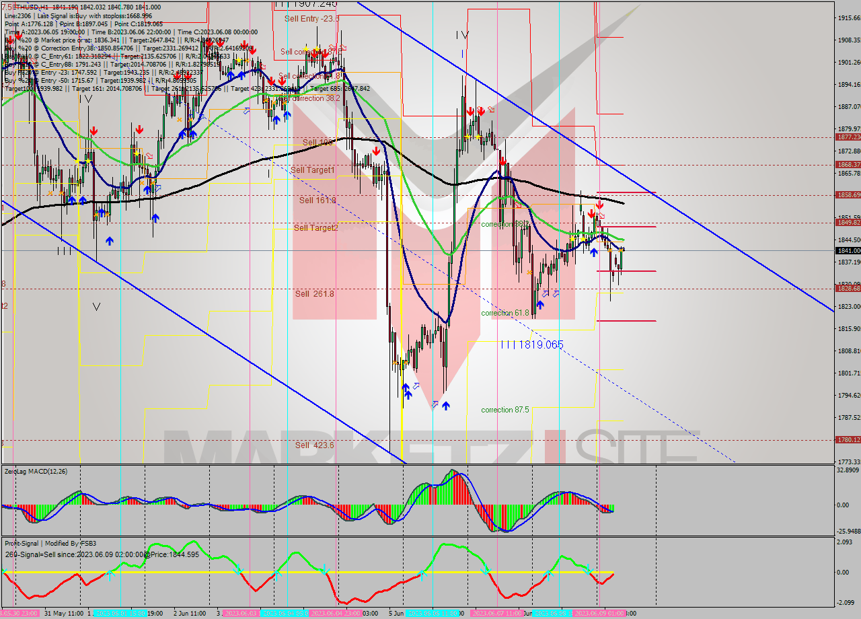The height and width of the screenshot is (619, 861).
Task: Select the Sell Entry -23.6 label
Action: coord(310,19)
